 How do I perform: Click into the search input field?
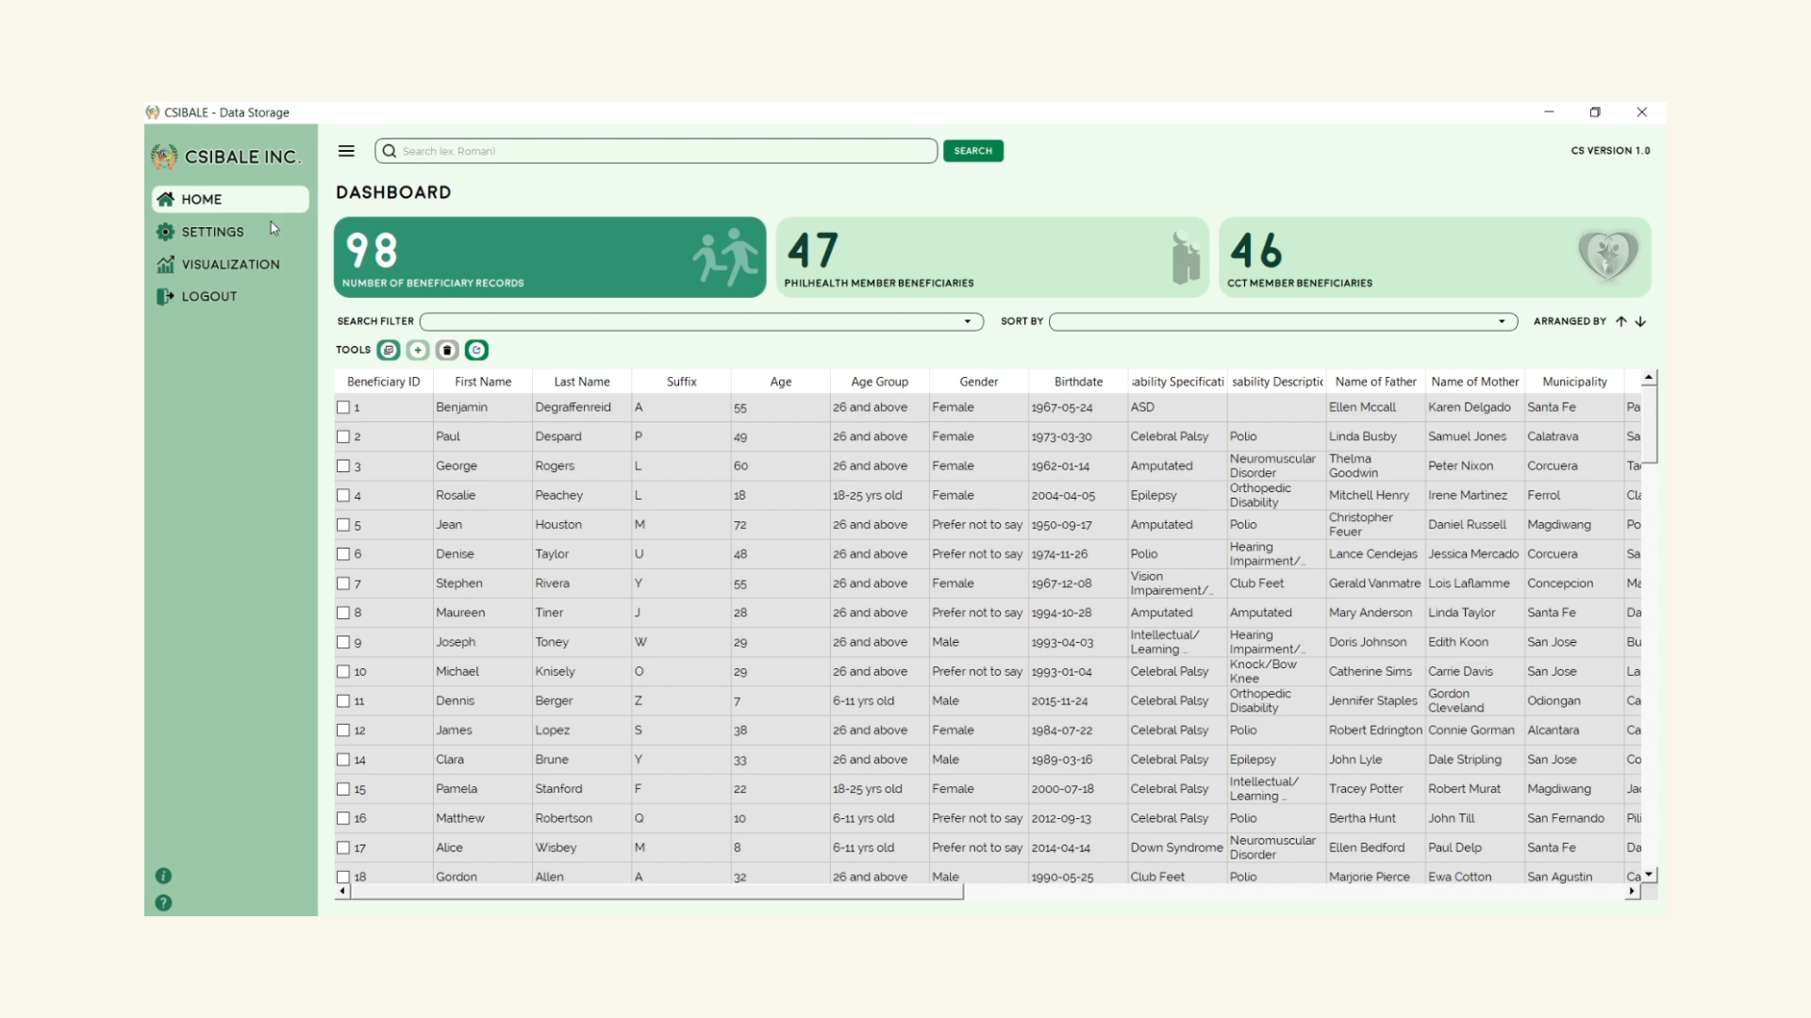[660, 151]
